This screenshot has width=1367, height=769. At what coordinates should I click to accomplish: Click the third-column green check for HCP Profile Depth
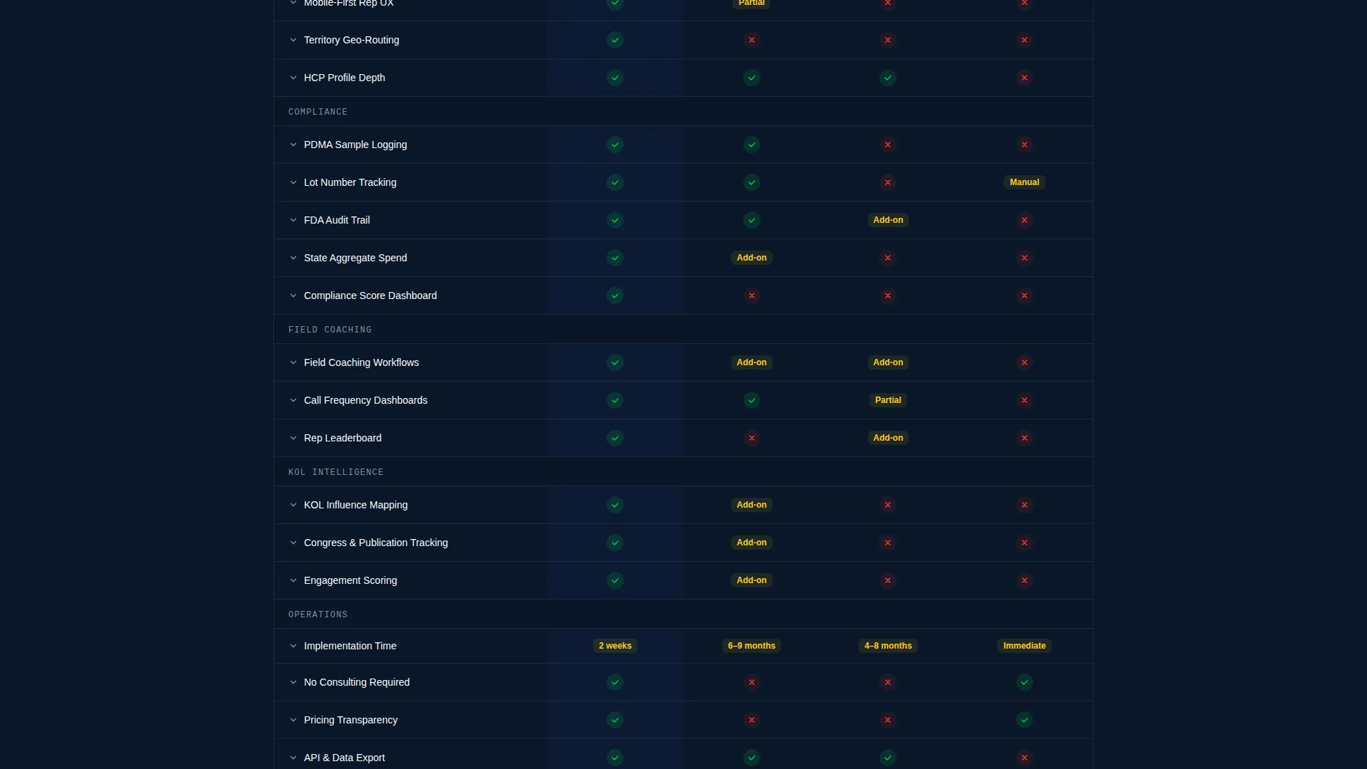point(888,78)
